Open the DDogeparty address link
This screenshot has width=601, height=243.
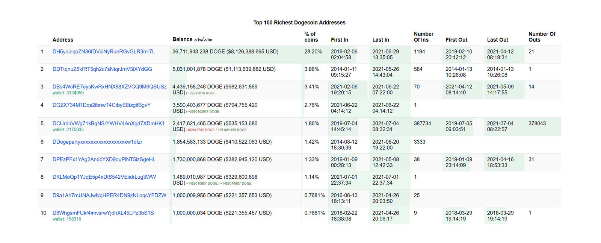pos(97,142)
